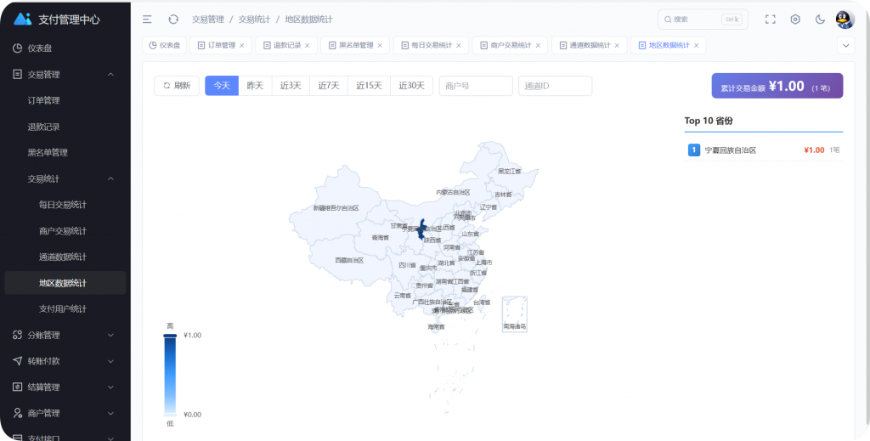Close the 退款记录 tab

pyautogui.click(x=307, y=46)
